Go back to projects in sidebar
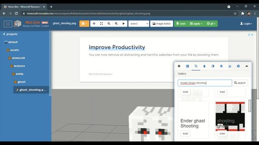 point(10,34)
